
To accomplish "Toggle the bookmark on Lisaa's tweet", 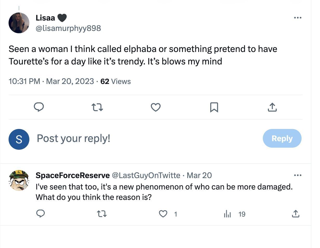I will click(214, 107).
